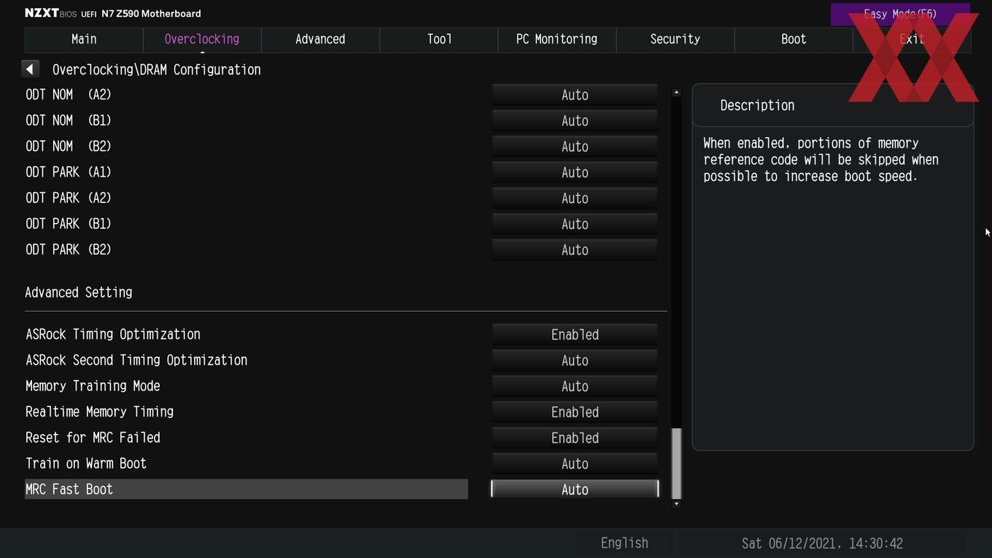Open Train on Warm Boot value

(575, 464)
